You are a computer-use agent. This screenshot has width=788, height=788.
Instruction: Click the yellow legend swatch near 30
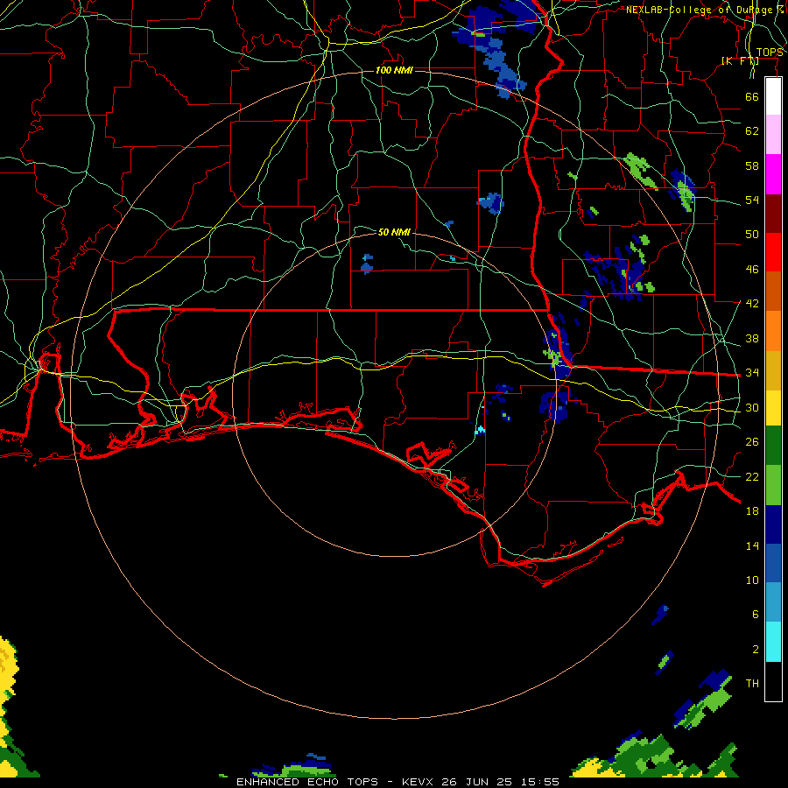773,407
